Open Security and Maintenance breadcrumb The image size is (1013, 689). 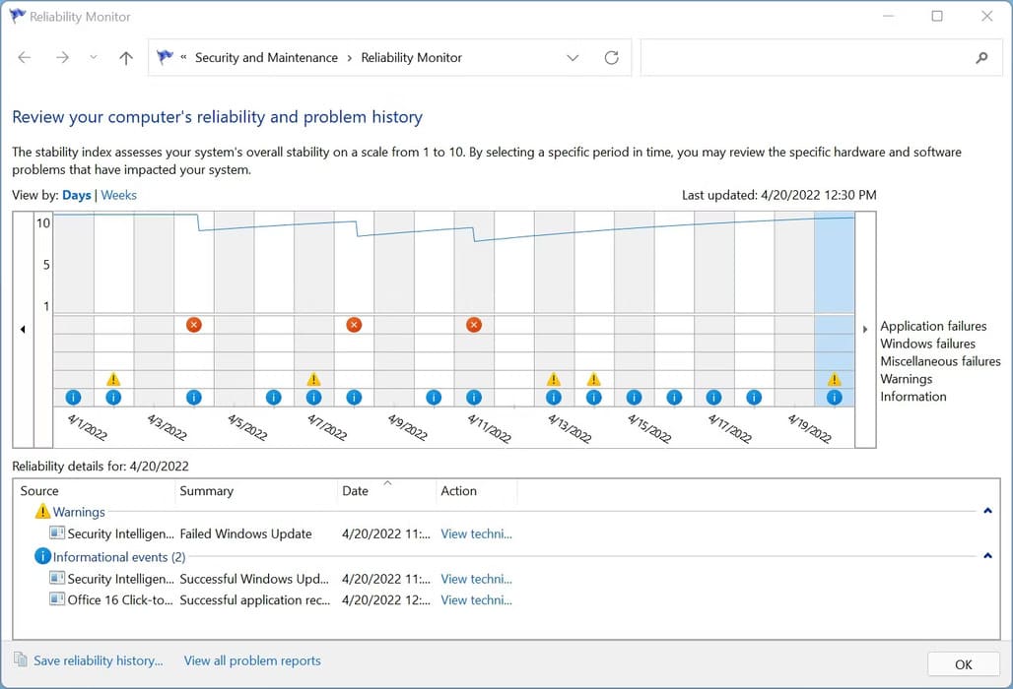[266, 57]
